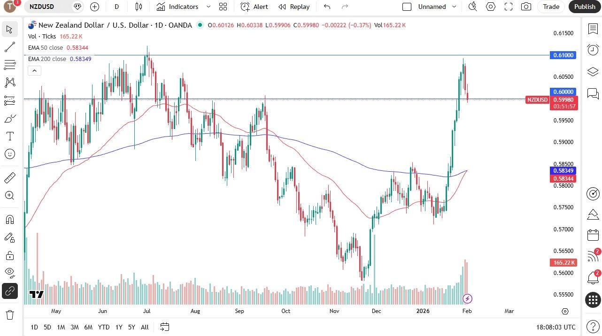Open the Object Tree panel
The width and height of the screenshot is (602, 336).
click(x=592, y=72)
